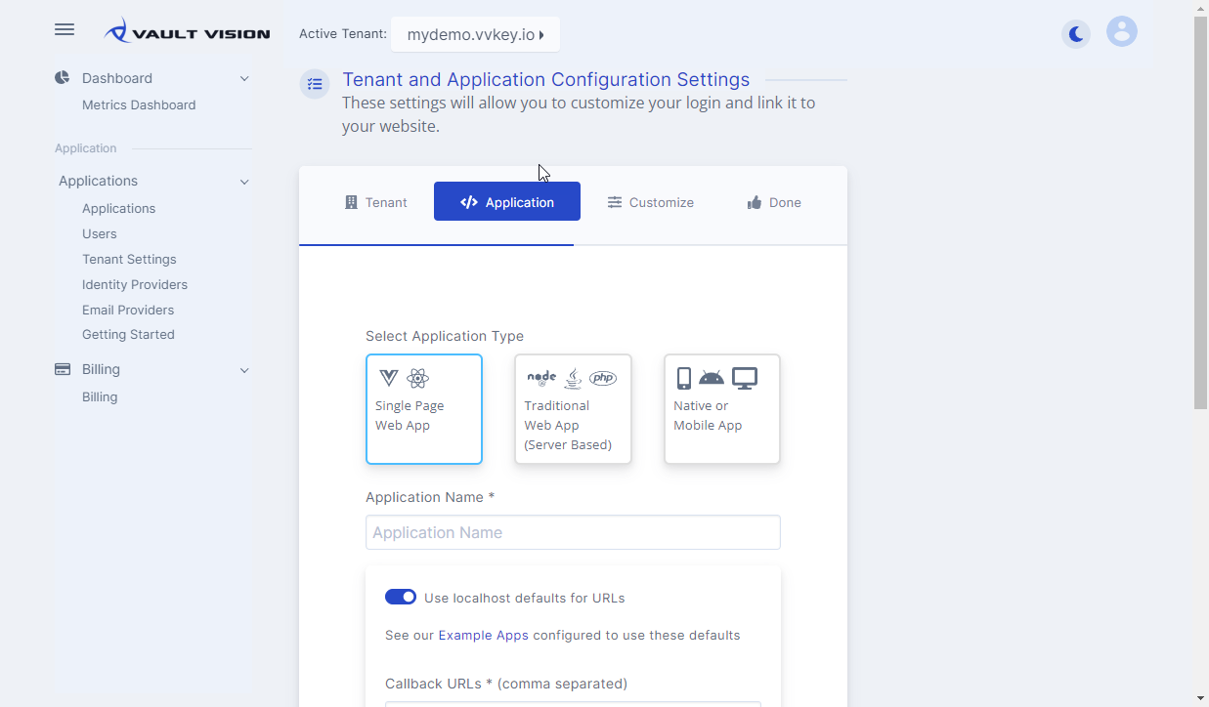Click the Vue logo in Single Page card
The height and width of the screenshot is (707, 1209).
point(389,378)
